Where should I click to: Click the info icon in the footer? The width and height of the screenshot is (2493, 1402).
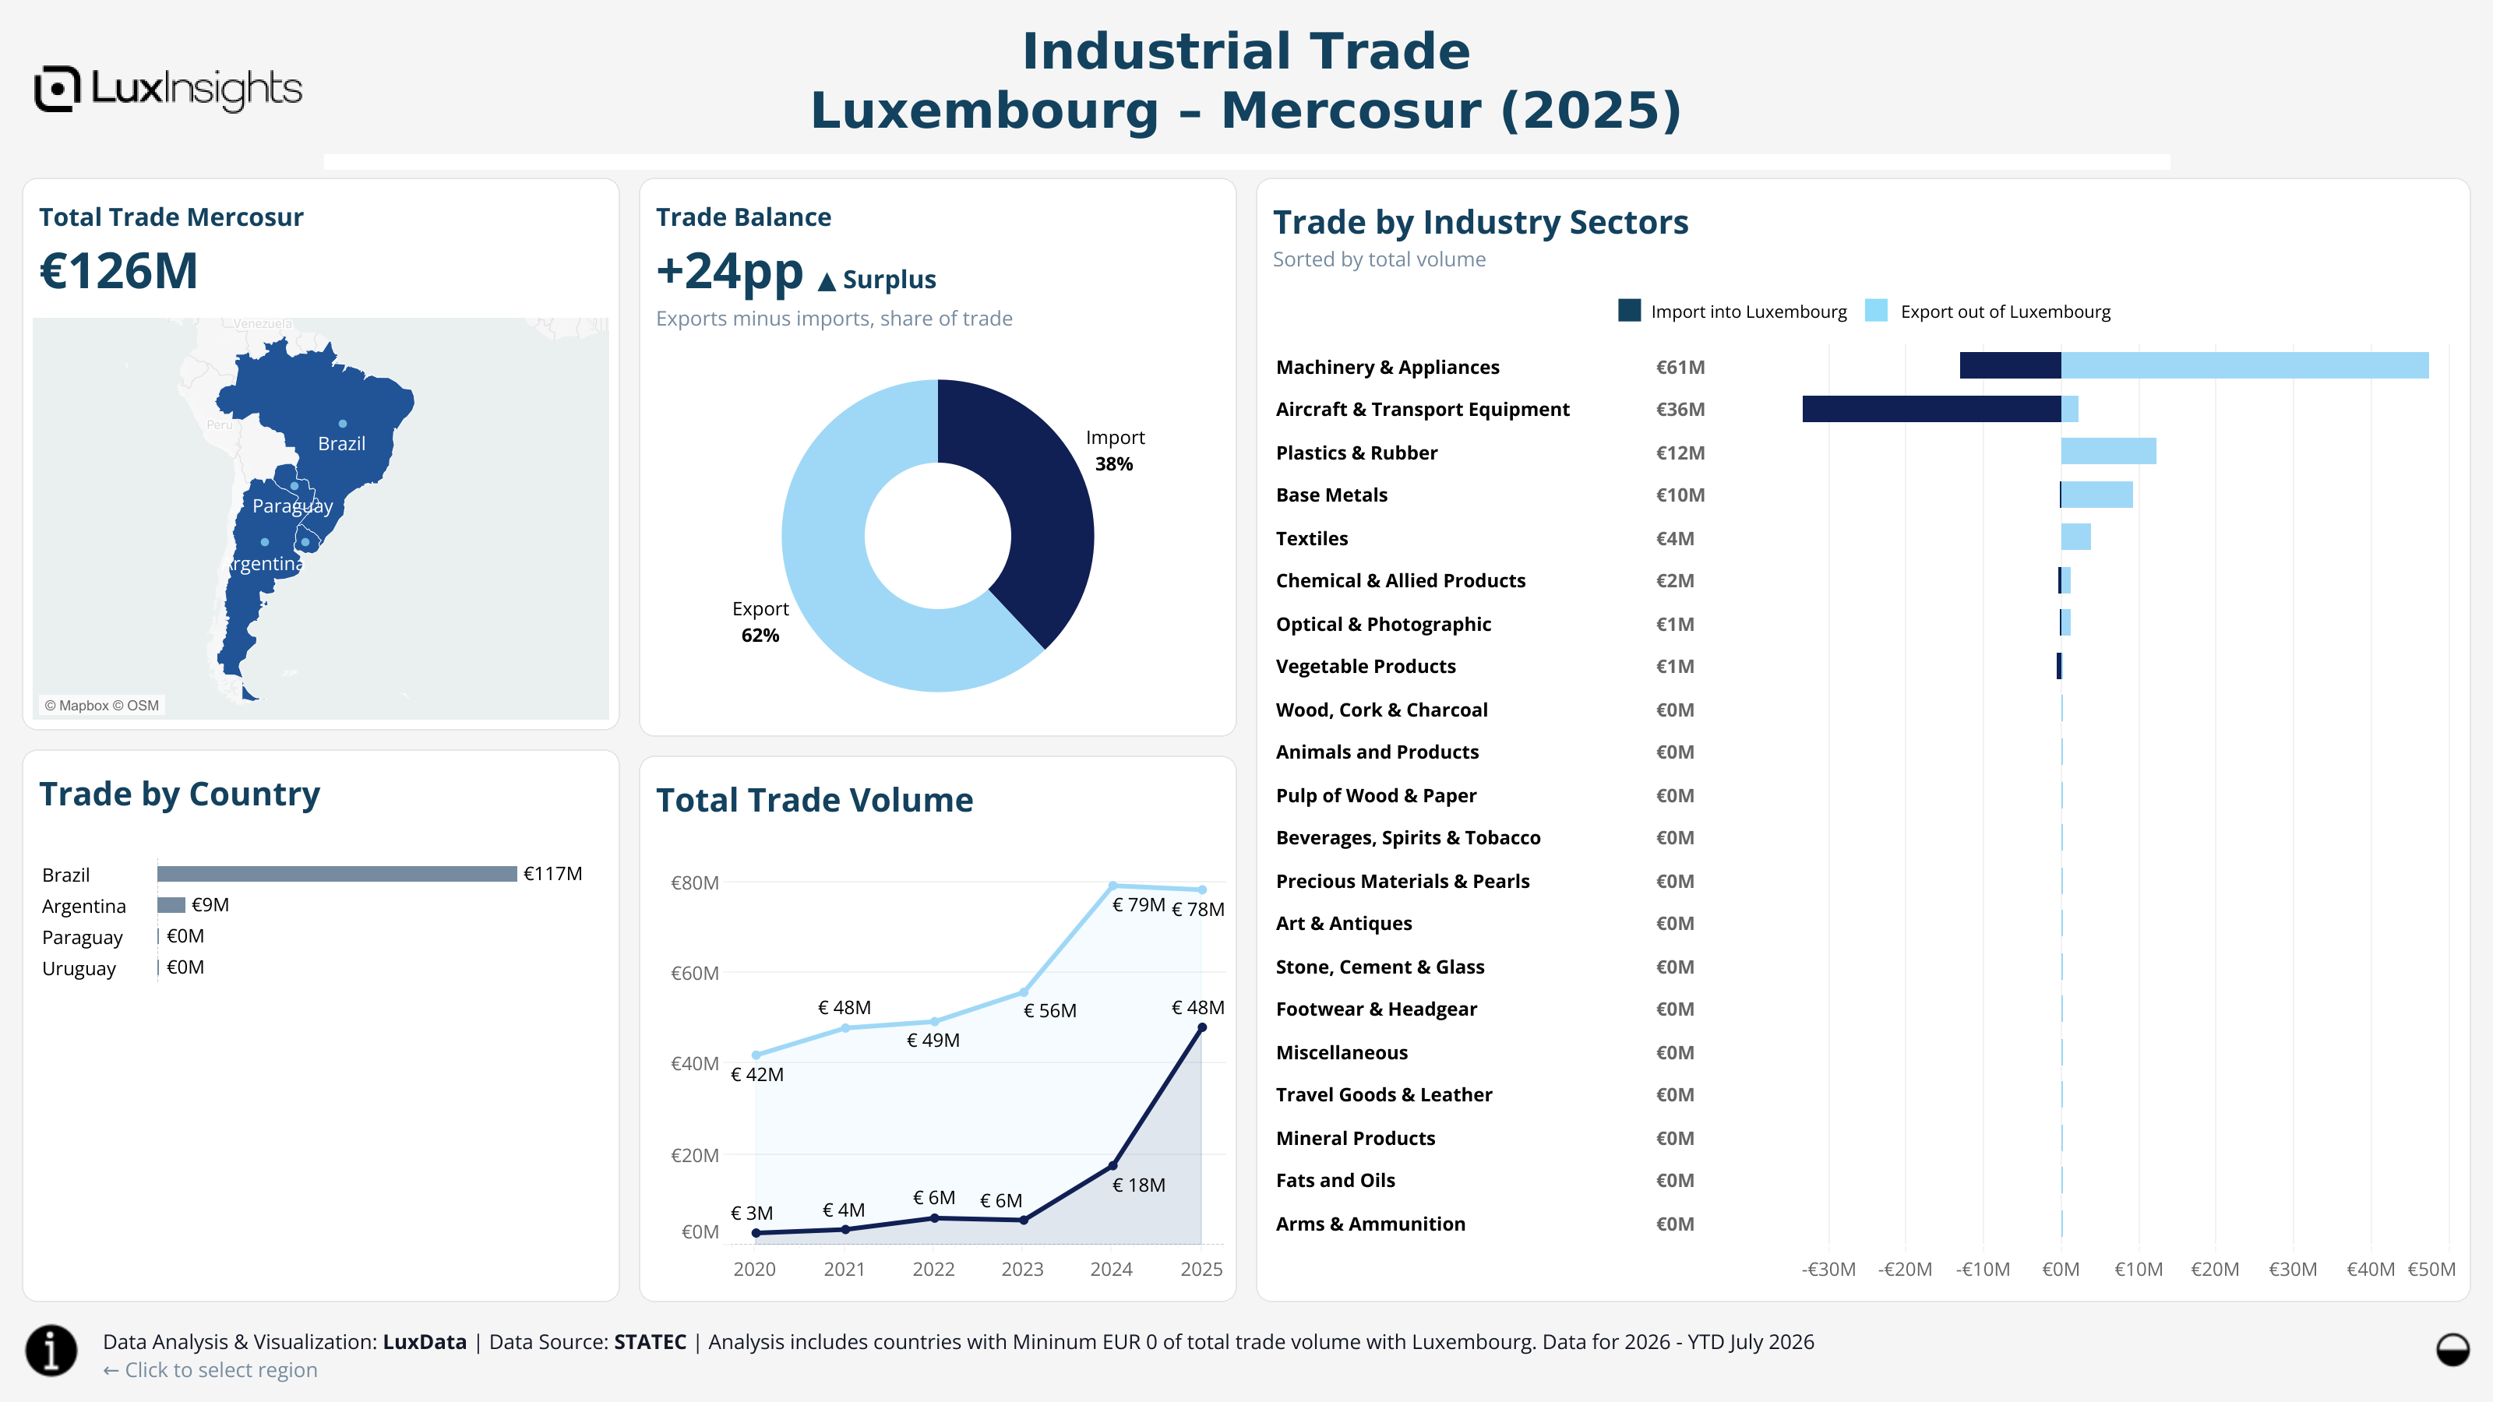51,1350
